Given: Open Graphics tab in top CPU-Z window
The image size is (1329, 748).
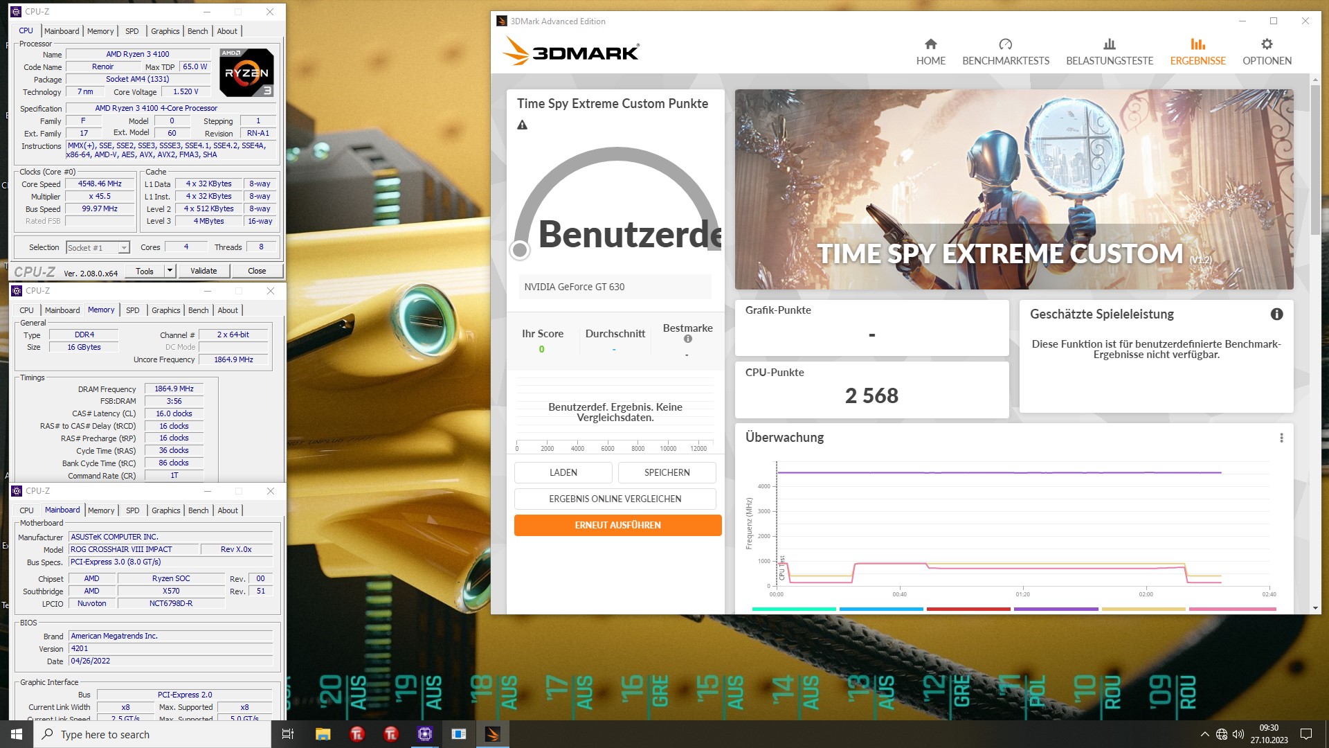Looking at the screenshot, I should click(165, 31).
